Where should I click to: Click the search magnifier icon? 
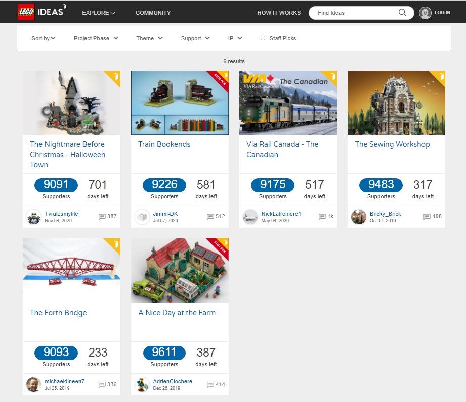[x=402, y=13]
